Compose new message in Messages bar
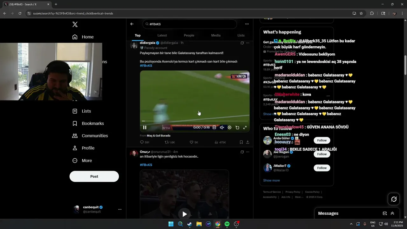 pyautogui.click(x=385, y=213)
